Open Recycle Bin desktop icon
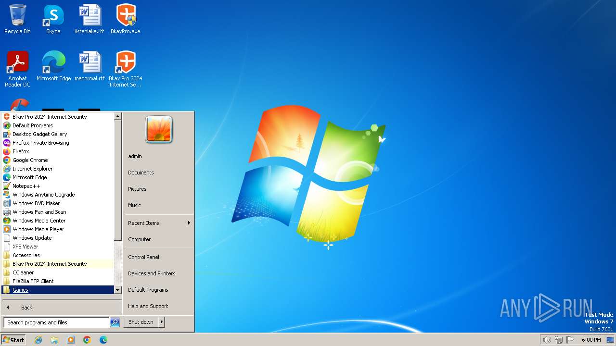Image resolution: width=616 pixels, height=346 pixels. [x=17, y=19]
